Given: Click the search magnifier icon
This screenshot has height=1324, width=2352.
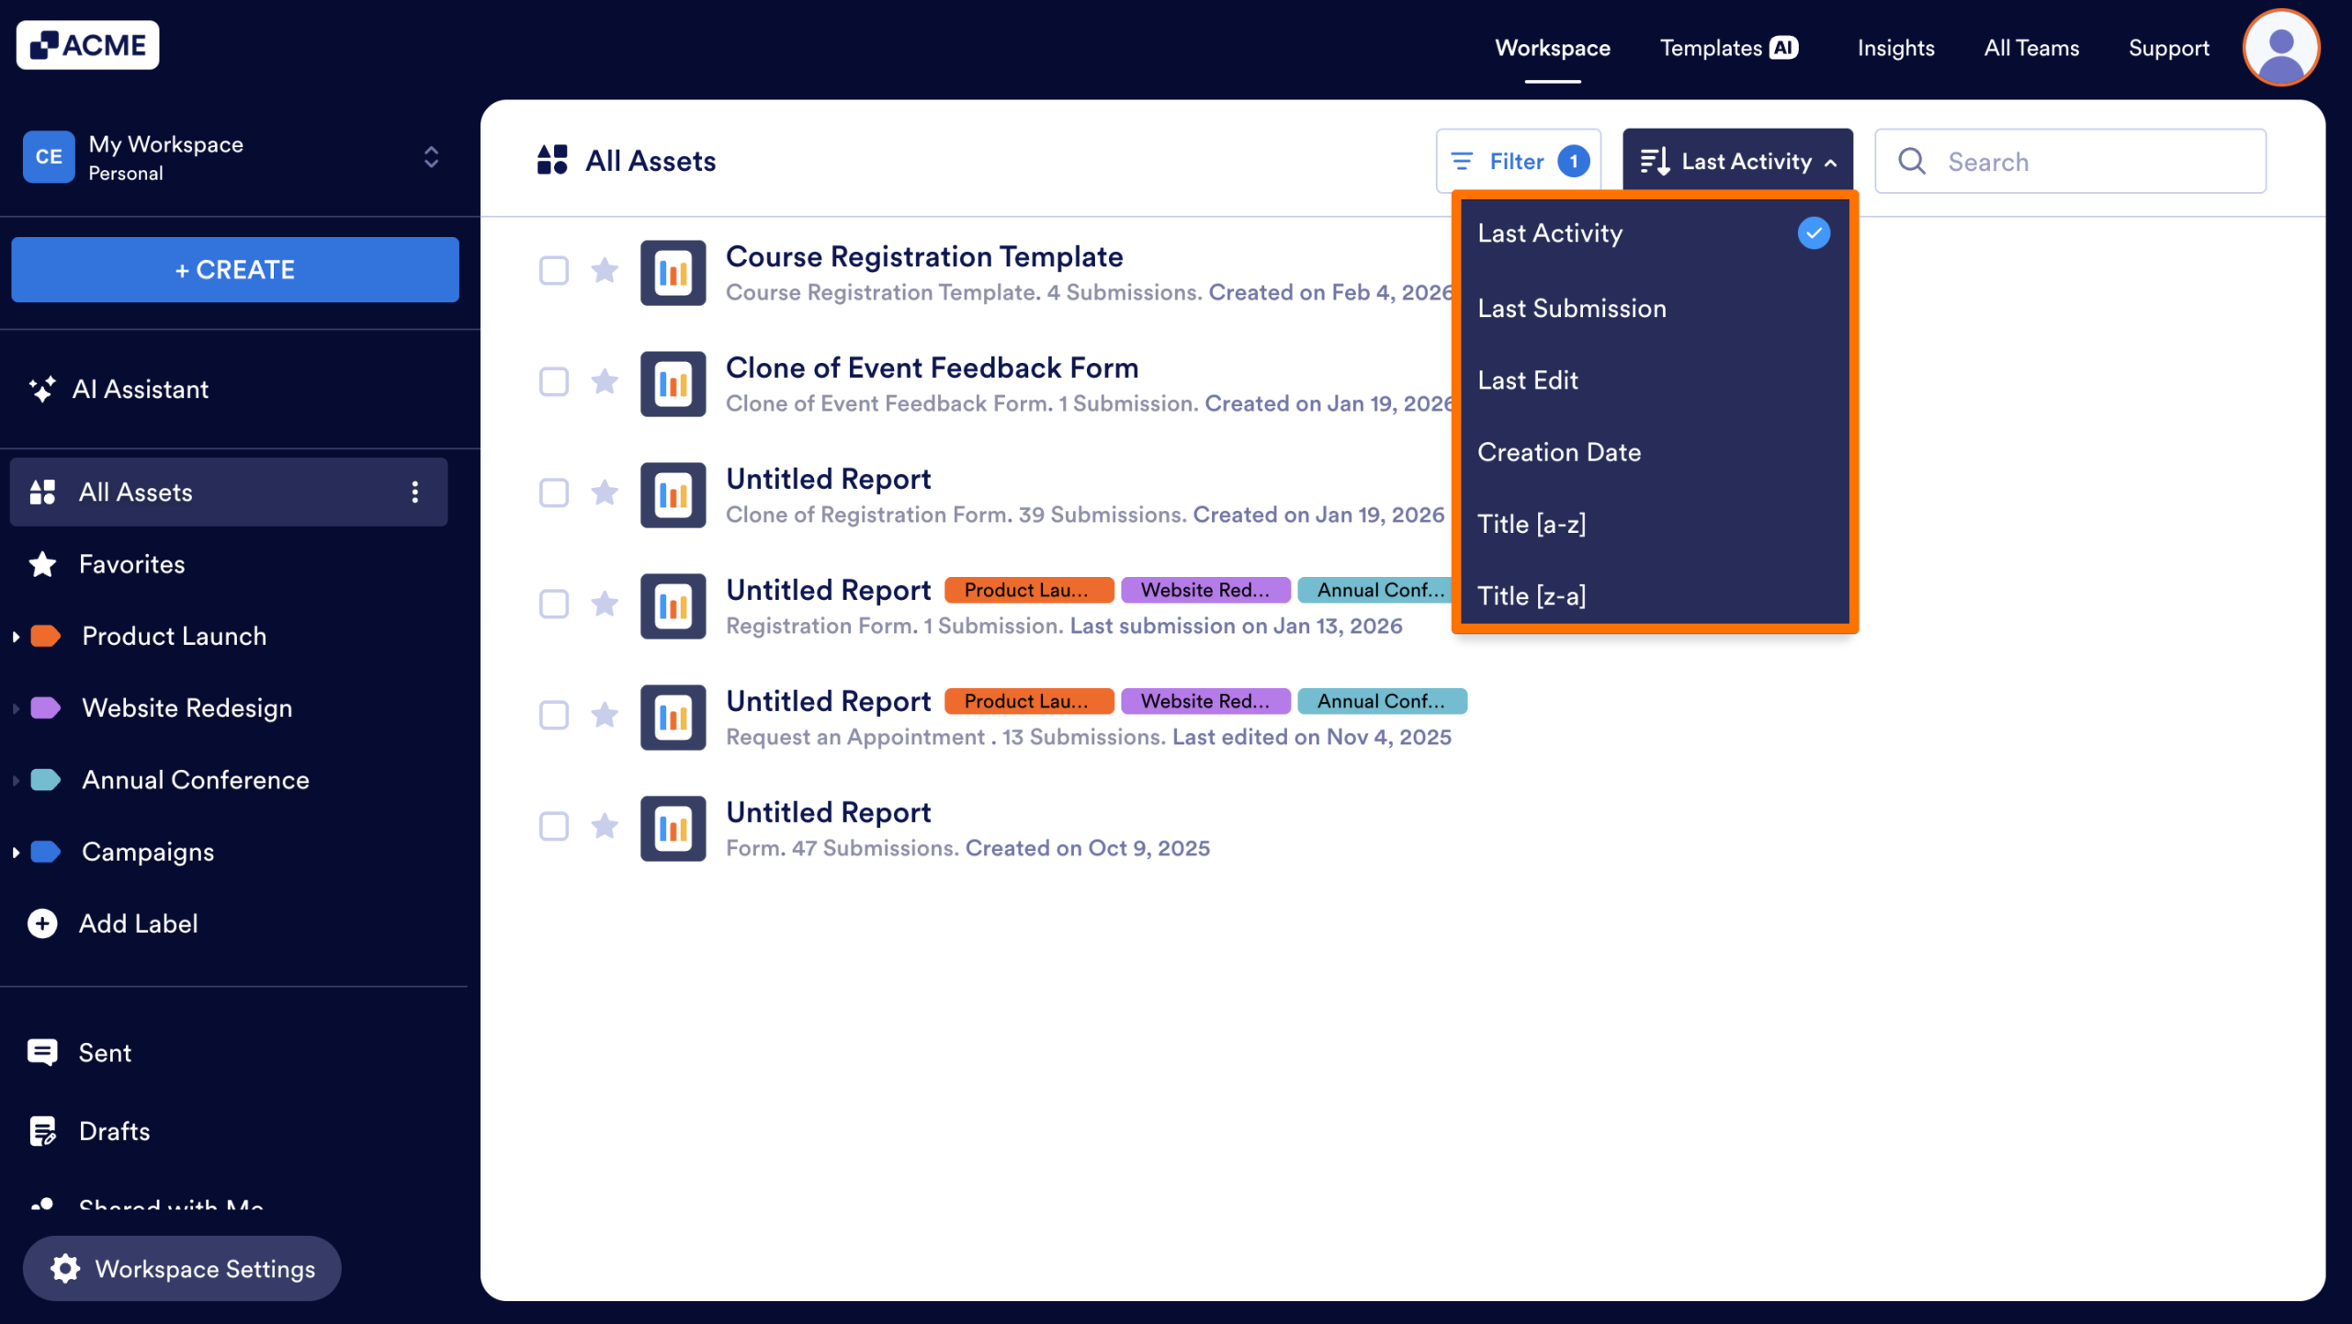Looking at the screenshot, I should (1912, 161).
